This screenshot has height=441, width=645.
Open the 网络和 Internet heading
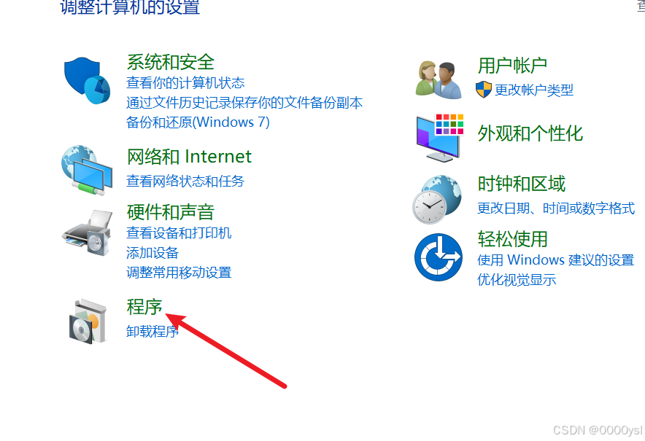pyautogui.click(x=189, y=157)
